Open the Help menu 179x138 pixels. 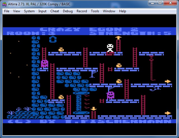(x=123, y=11)
